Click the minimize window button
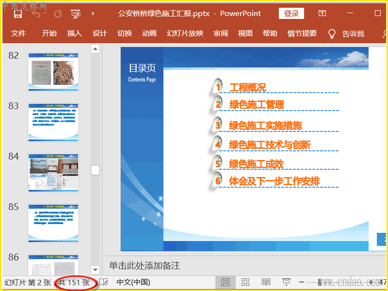 pos(350,13)
